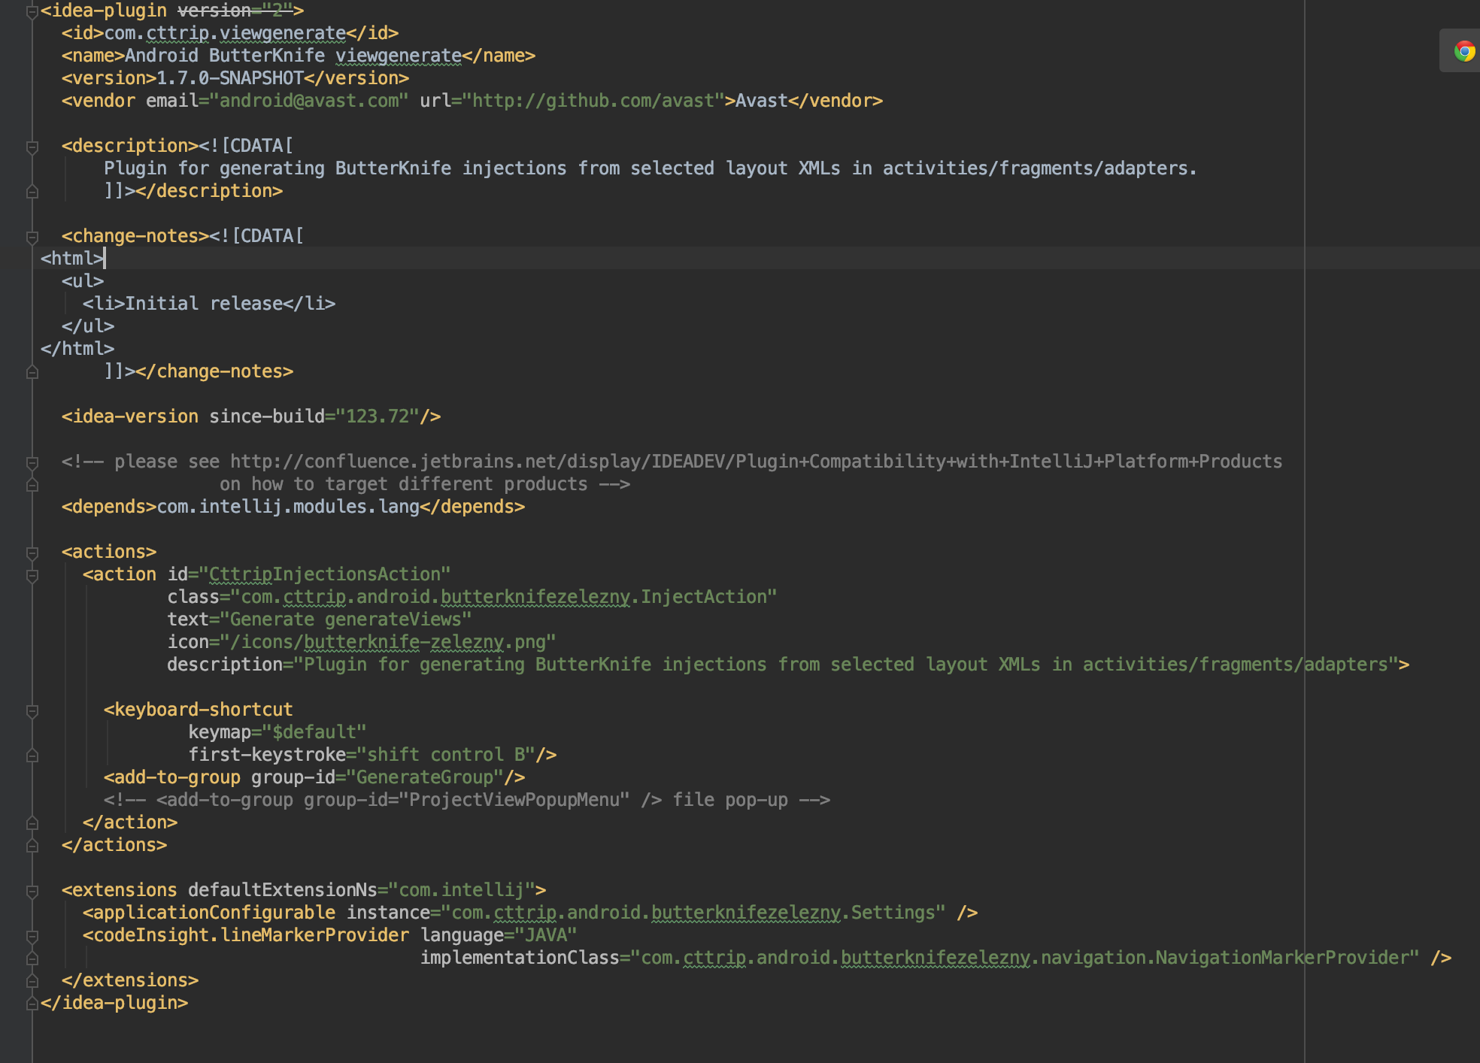
Task: Place cursor in the Initial release line
Action: coord(203,304)
